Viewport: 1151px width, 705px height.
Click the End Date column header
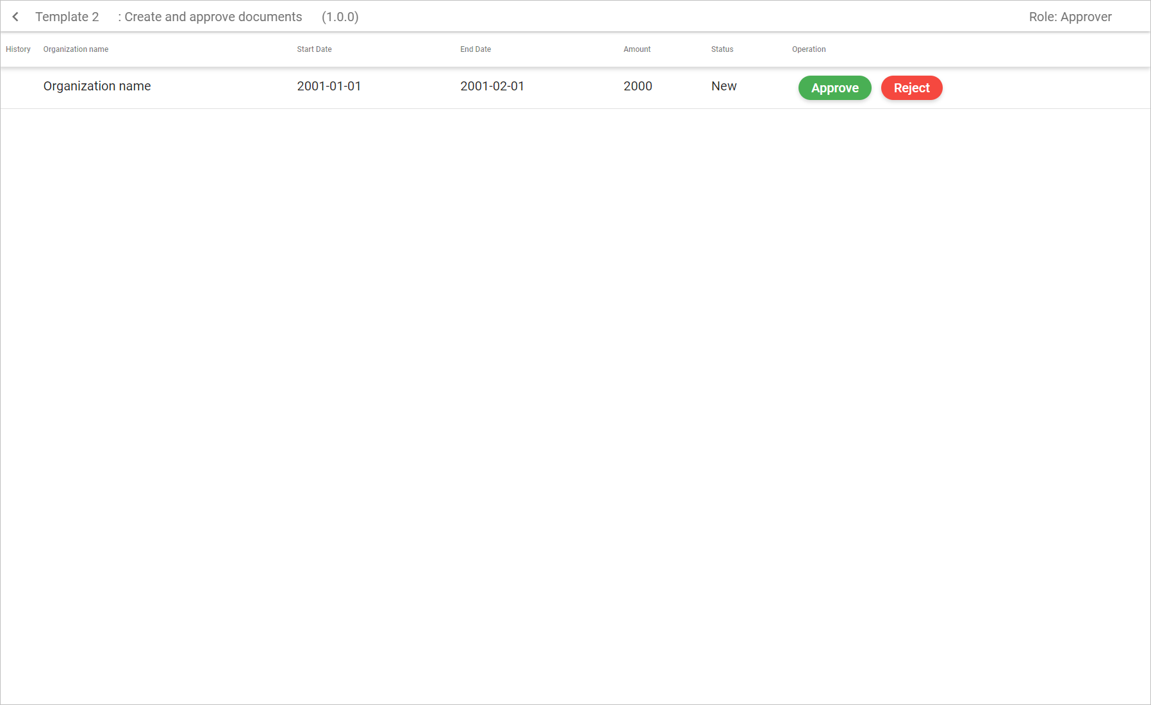tap(476, 49)
